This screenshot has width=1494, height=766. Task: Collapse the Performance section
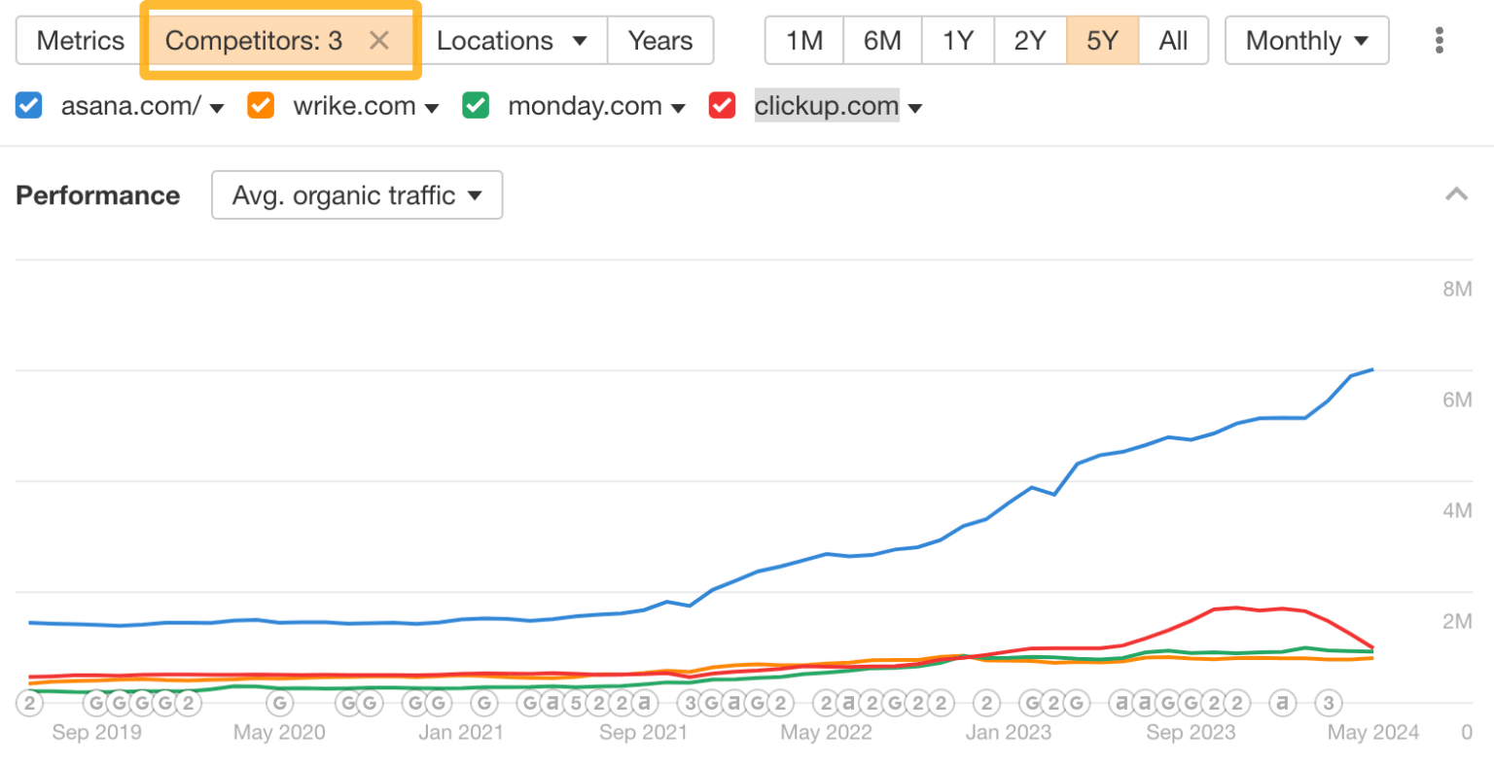tap(1456, 193)
